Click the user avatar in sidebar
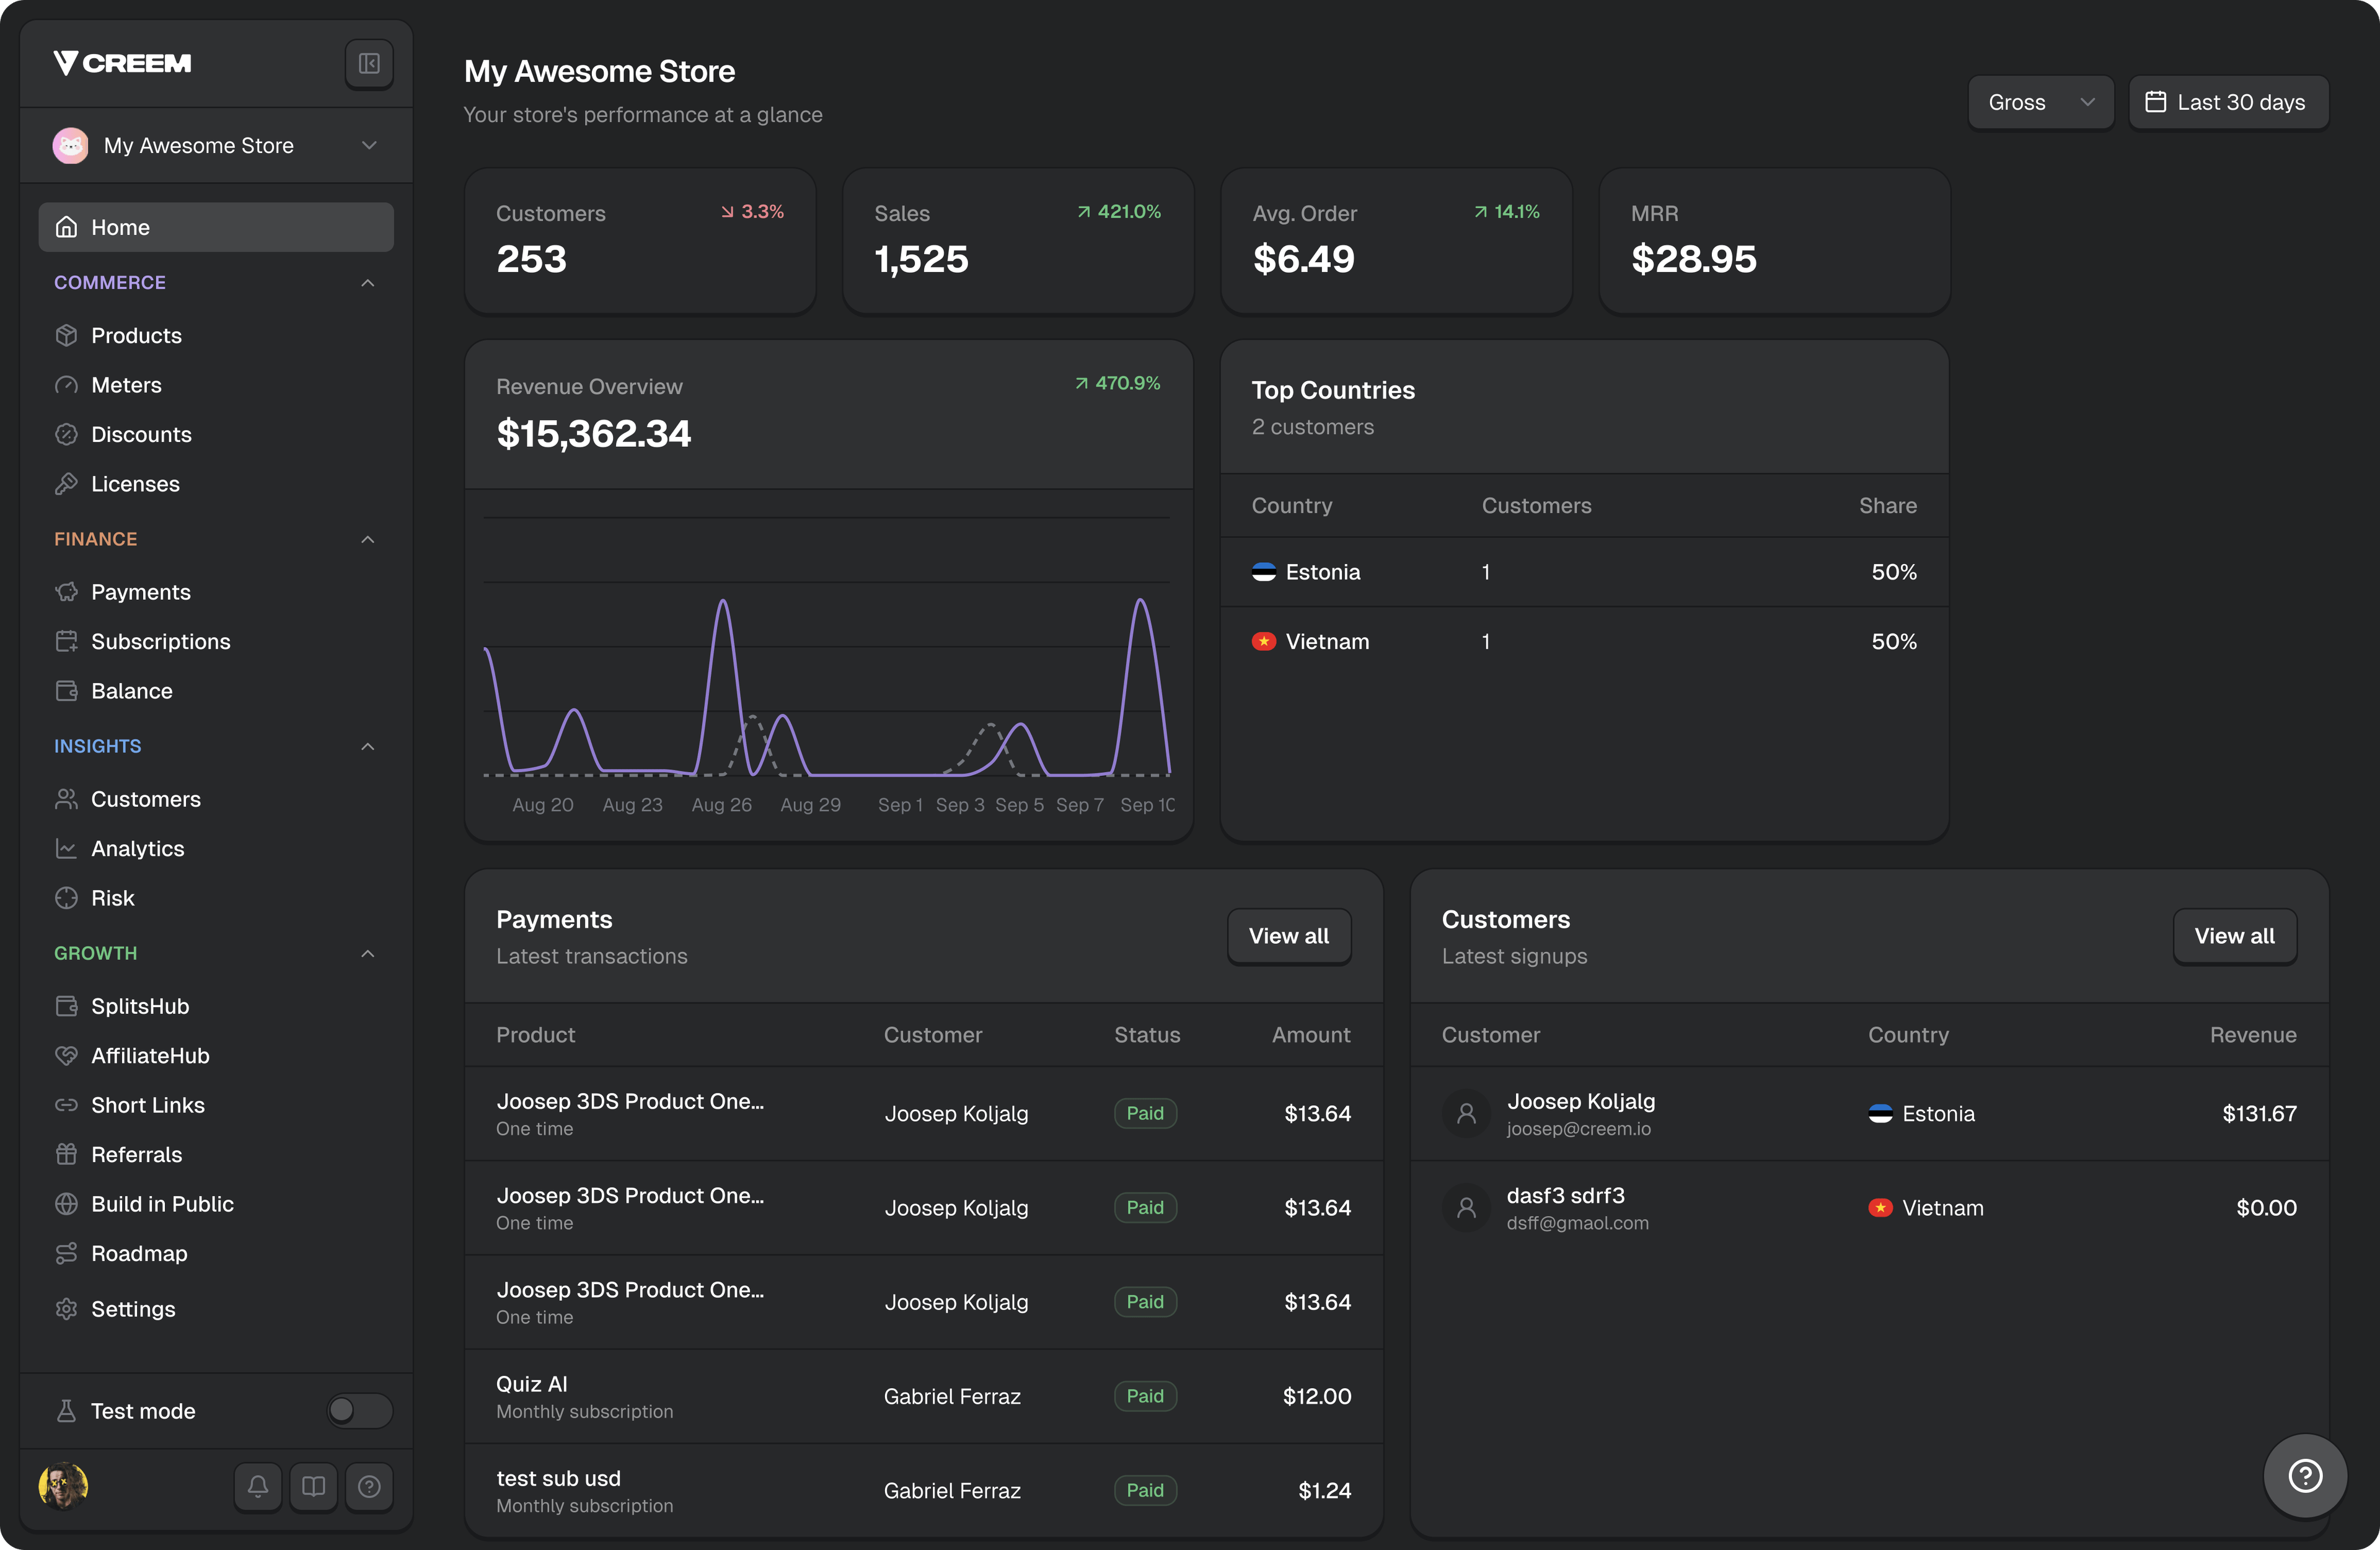This screenshot has height=1550, width=2380. tap(63, 1486)
